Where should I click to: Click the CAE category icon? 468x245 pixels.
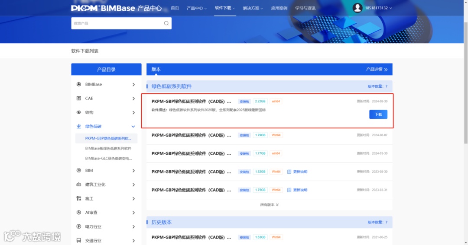coord(79,98)
